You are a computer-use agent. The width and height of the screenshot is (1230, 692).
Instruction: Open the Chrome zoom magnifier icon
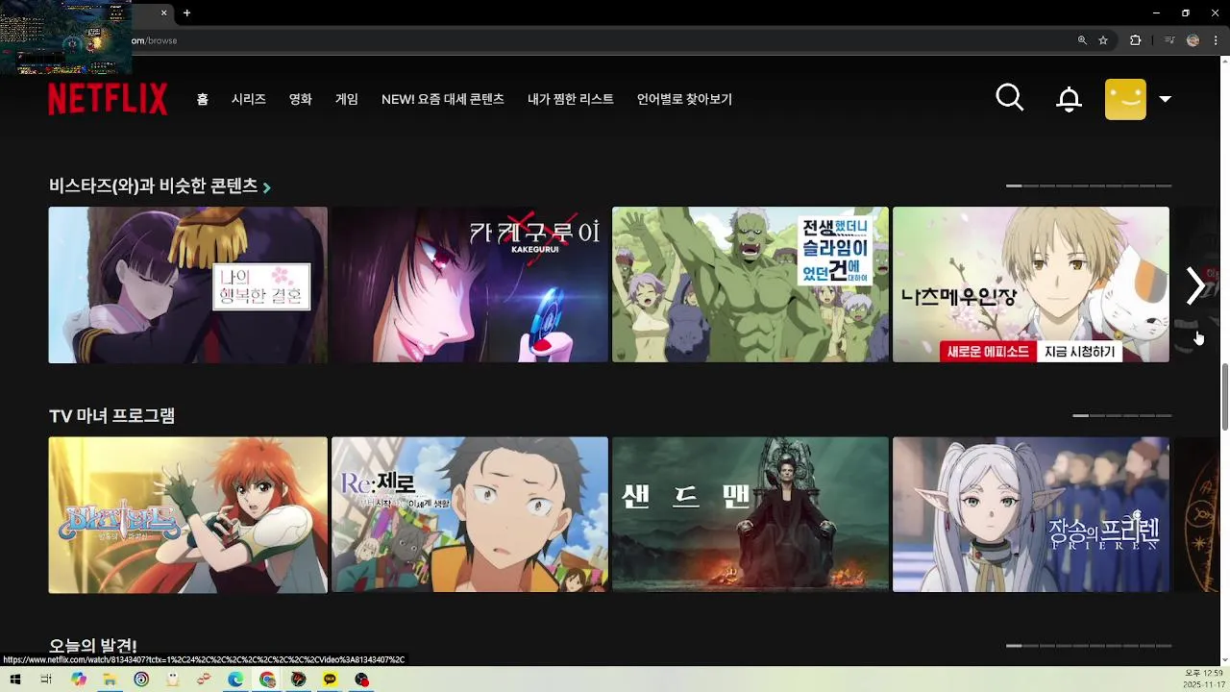[1082, 40]
